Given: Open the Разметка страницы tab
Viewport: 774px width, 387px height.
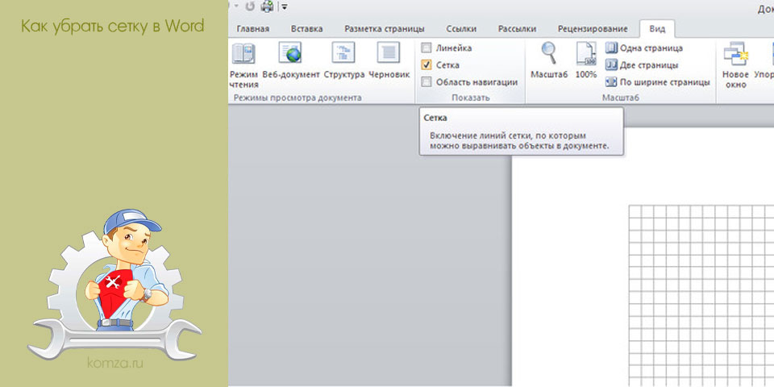Looking at the screenshot, I should [x=384, y=29].
